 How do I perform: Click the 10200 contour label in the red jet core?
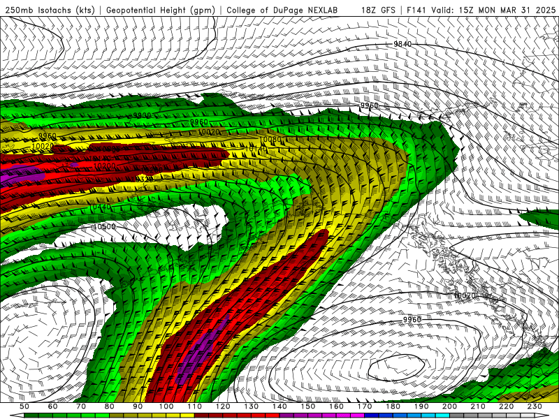click(x=105, y=166)
